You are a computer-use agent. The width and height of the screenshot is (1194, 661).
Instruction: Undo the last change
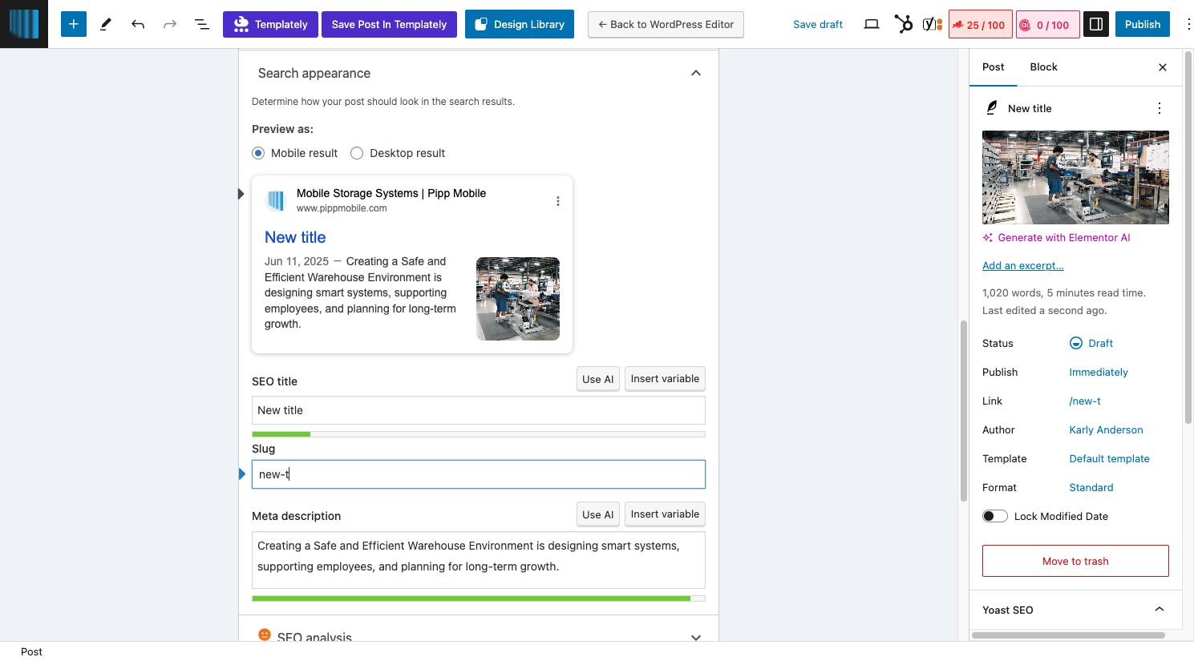click(x=138, y=24)
